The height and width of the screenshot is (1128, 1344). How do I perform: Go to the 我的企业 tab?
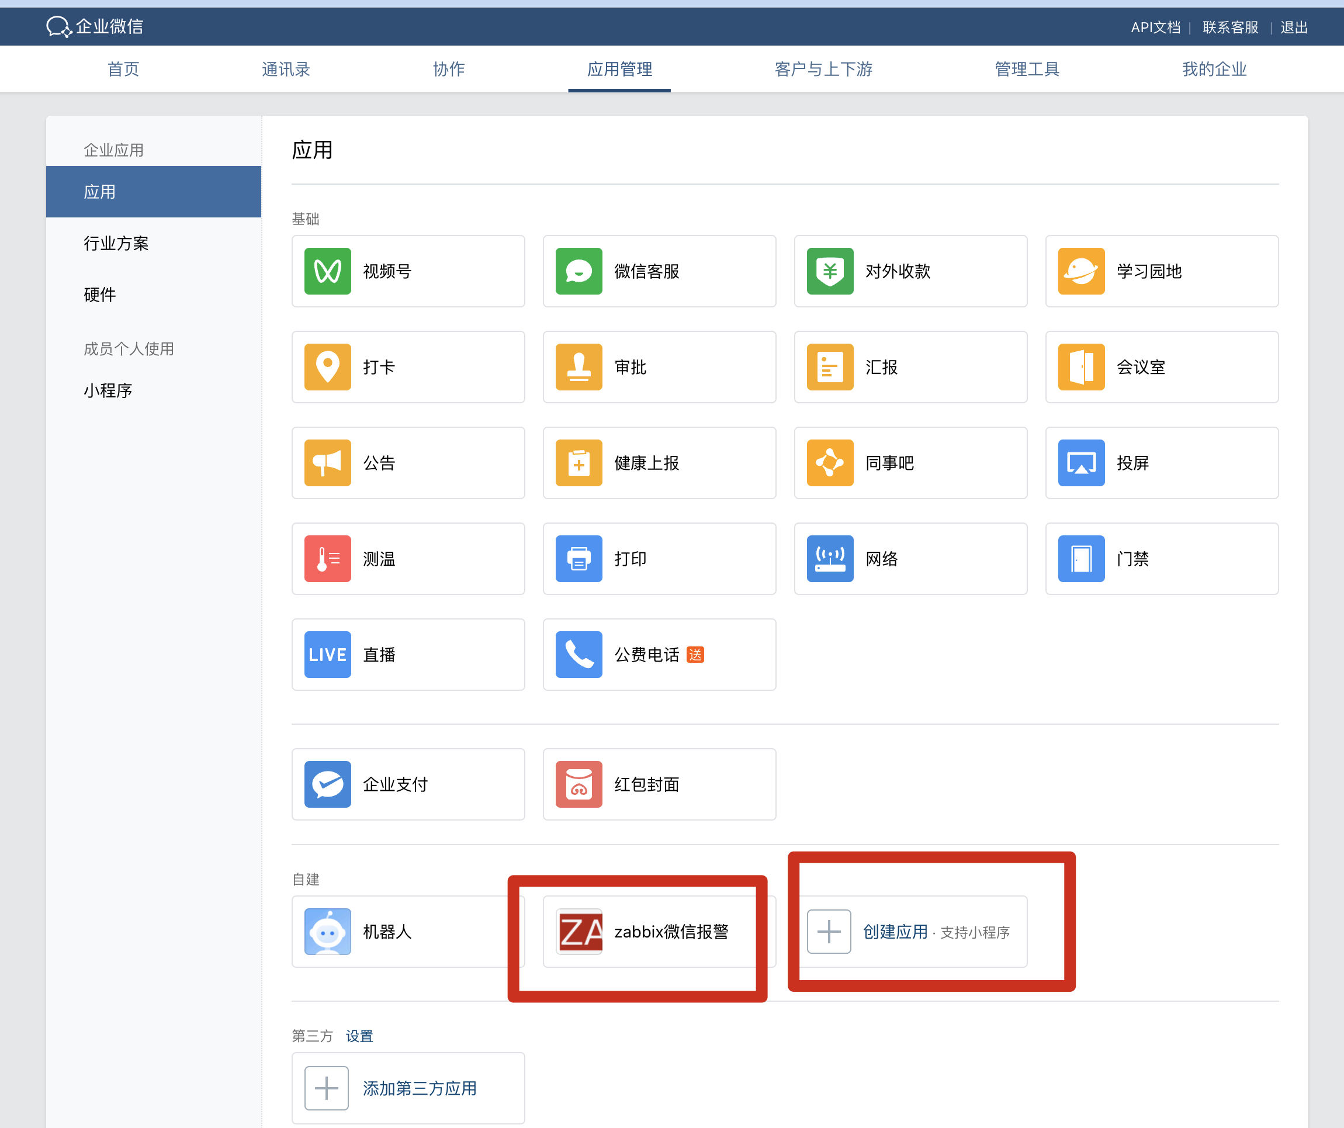tap(1214, 69)
